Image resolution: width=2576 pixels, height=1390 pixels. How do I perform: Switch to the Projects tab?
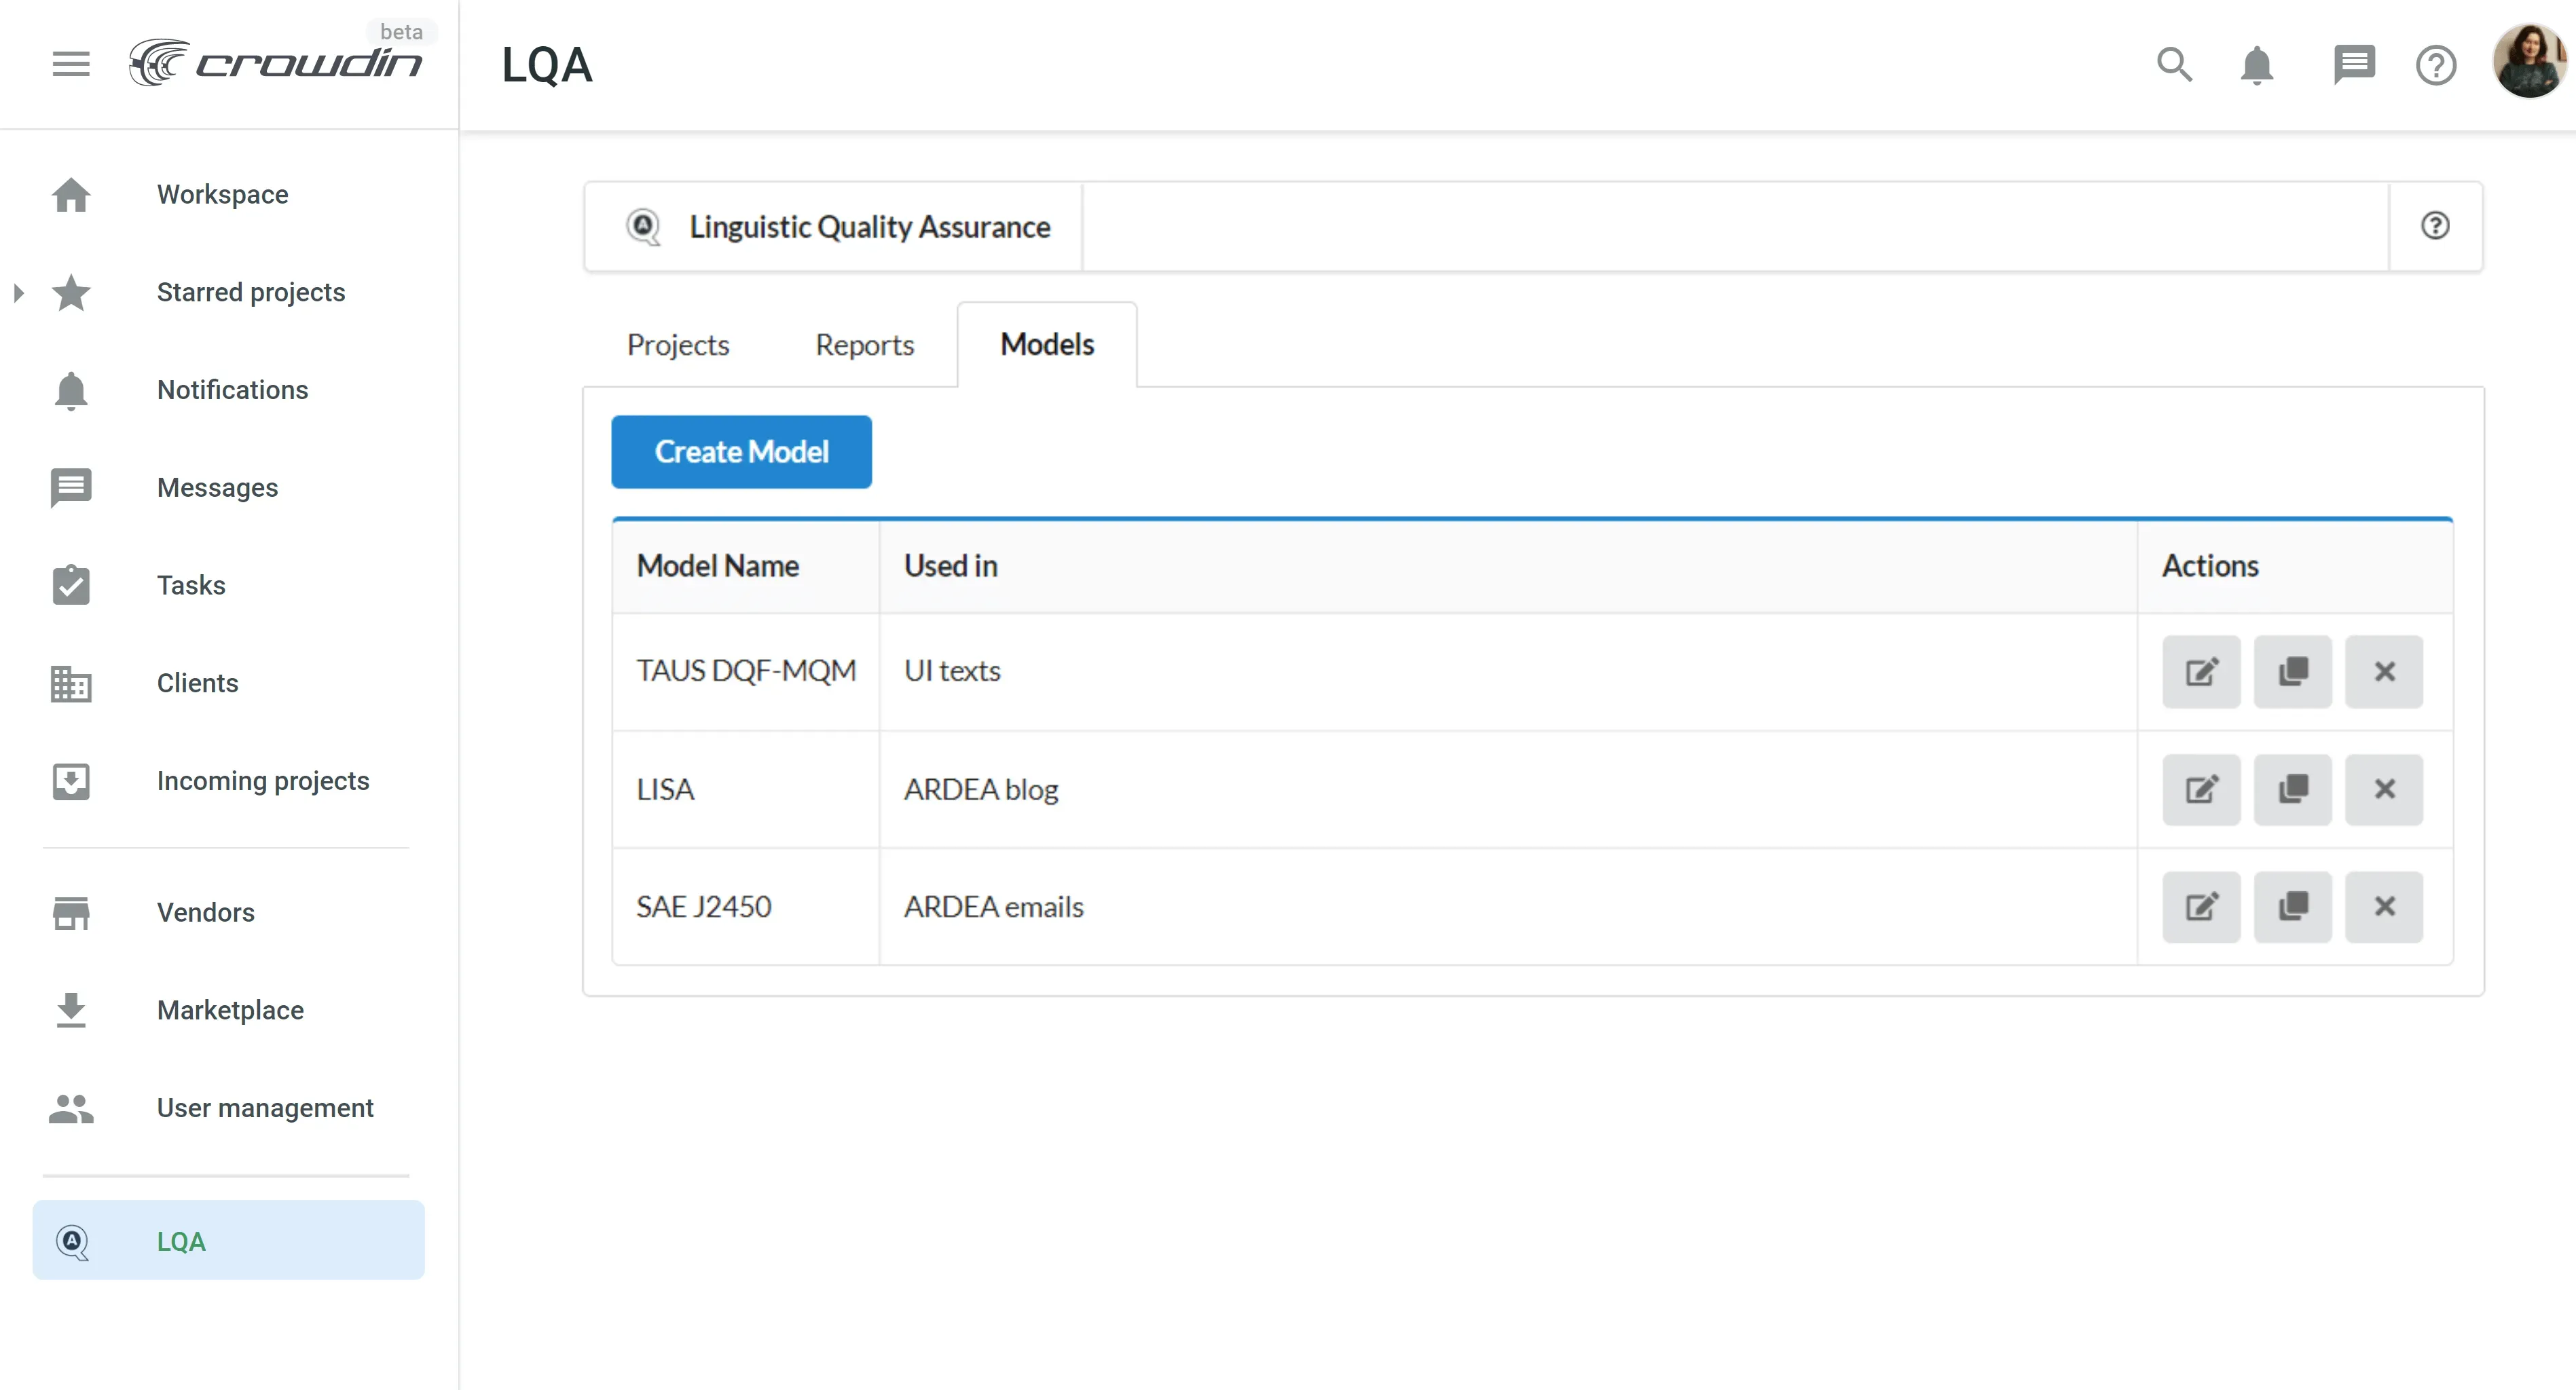[x=678, y=345]
